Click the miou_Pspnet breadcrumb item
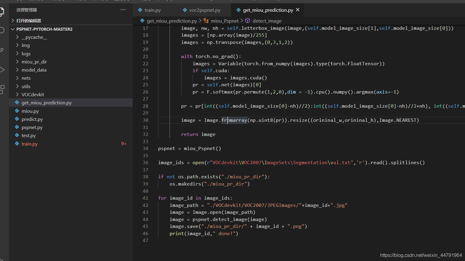The width and height of the screenshot is (465, 261). tap(225, 21)
